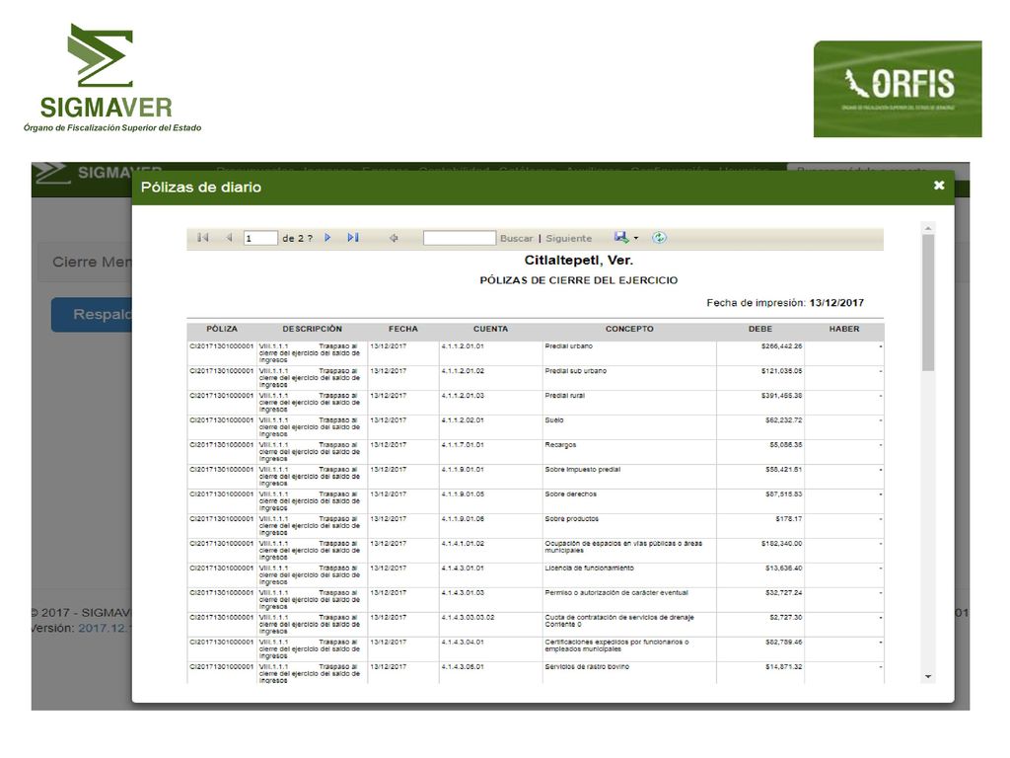Click scrollbar down arrow in dialog
The width and height of the screenshot is (1010, 758).
click(928, 677)
